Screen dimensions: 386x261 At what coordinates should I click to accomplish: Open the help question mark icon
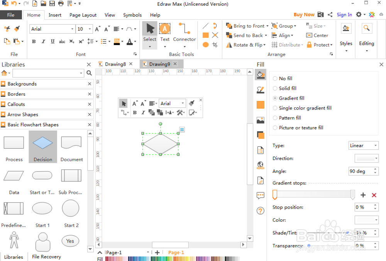(261, 211)
